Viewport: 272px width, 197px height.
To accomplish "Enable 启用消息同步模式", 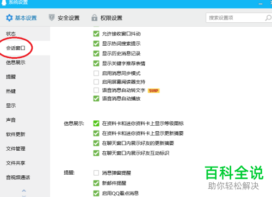I will coord(96,73).
